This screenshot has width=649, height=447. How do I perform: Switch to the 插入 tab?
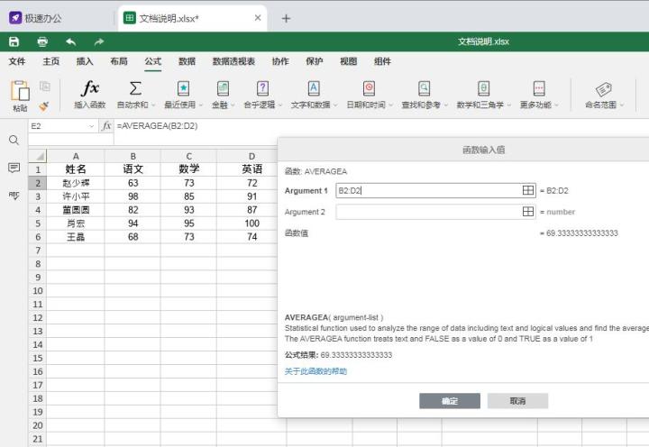[x=85, y=61]
